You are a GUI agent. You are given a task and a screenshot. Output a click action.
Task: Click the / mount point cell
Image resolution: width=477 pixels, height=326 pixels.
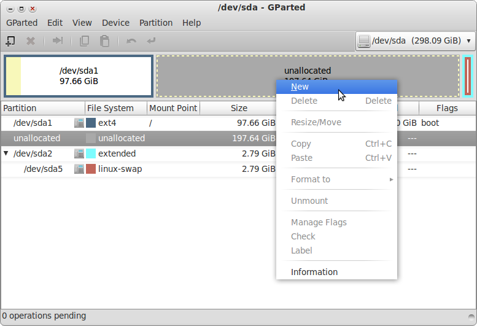[150, 123]
